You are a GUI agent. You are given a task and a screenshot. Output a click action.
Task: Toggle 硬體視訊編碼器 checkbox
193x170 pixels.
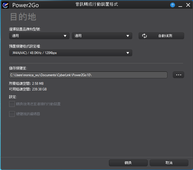(x=12, y=114)
